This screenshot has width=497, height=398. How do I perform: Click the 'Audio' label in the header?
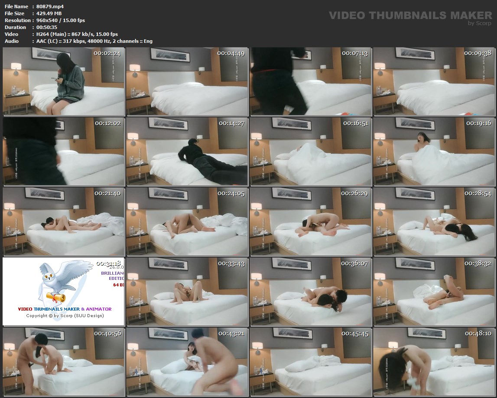point(11,41)
